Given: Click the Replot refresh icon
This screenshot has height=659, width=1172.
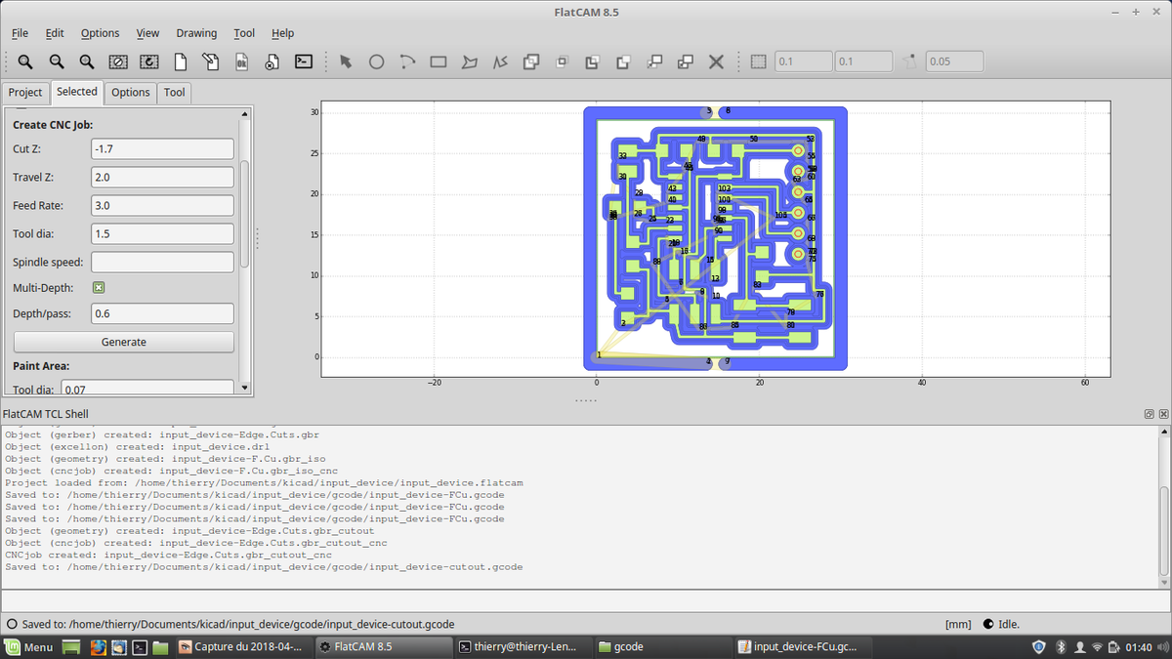Looking at the screenshot, I should tap(148, 62).
